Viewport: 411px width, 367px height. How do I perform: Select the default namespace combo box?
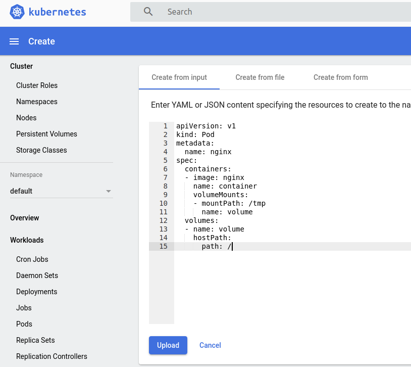coord(61,191)
